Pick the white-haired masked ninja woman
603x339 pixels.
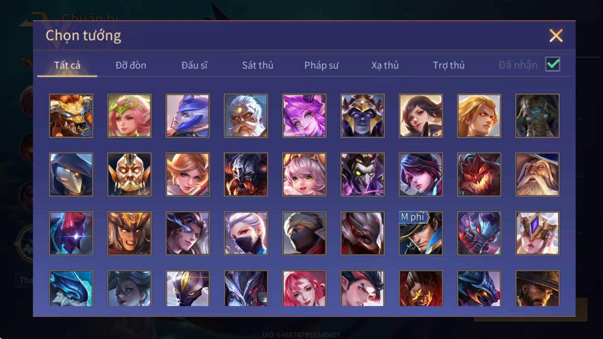tap(246, 233)
